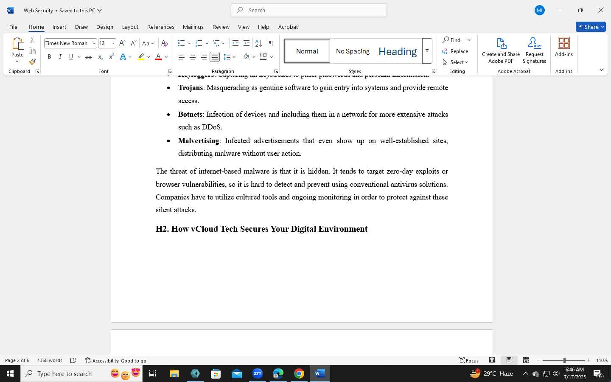Toggle bold formatting
The height and width of the screenshot is (382, 611).
49,57
